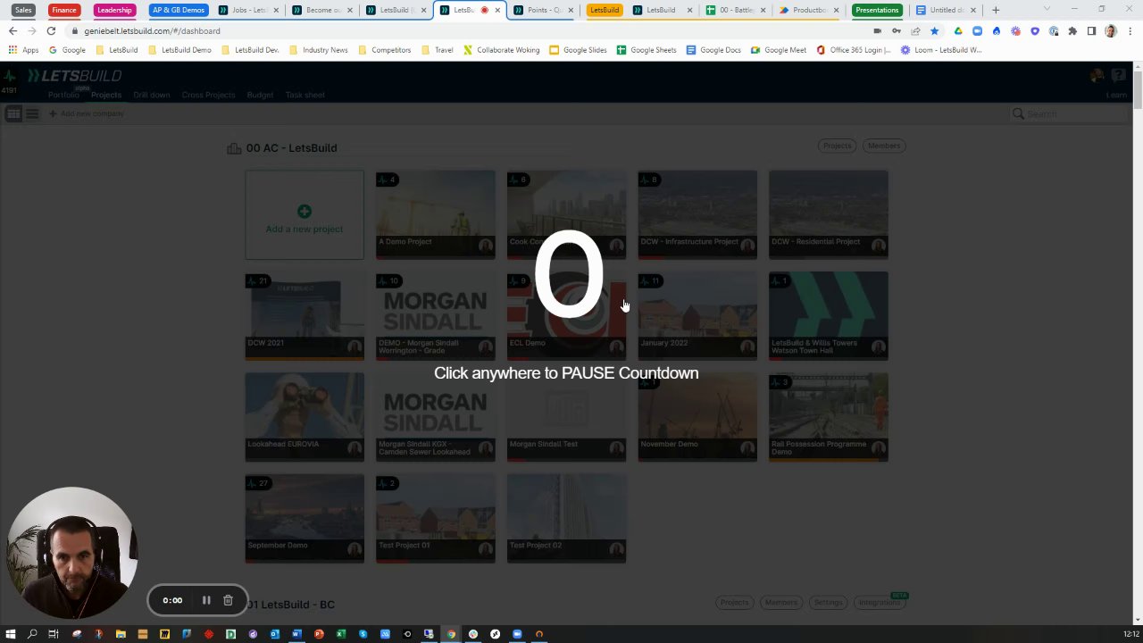Viewport: 1143px width, 643px height.
Task: Open the Budget tab
Action: tap(260, 95)
